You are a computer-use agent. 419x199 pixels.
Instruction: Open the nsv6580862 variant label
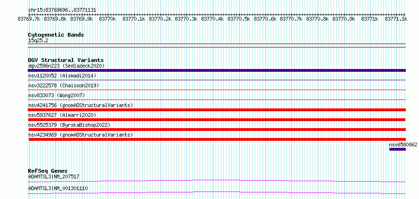coord(403,145)
